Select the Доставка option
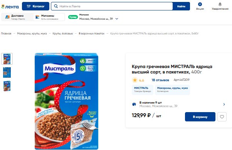This screenshot has width=232, height=150. click(x=17, y=17)
